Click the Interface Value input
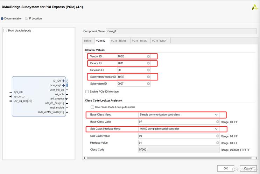 click(179, 143)
